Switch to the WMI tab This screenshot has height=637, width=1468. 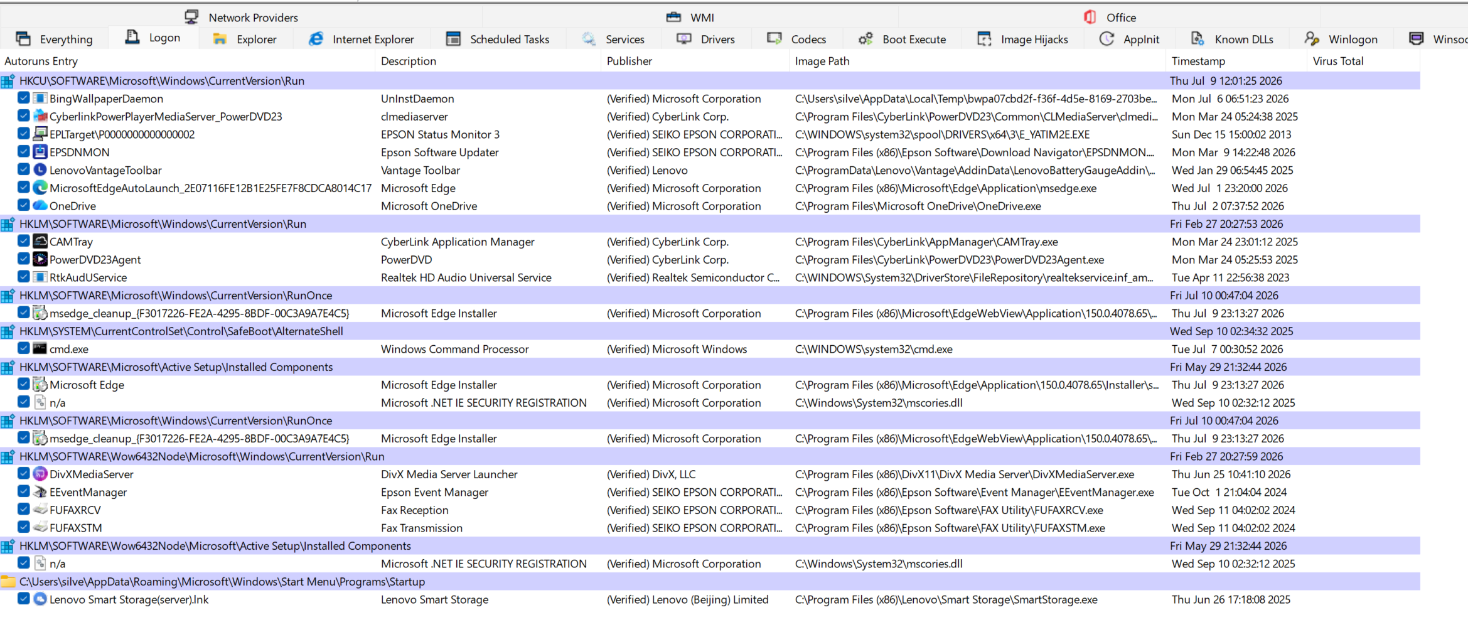690,17
